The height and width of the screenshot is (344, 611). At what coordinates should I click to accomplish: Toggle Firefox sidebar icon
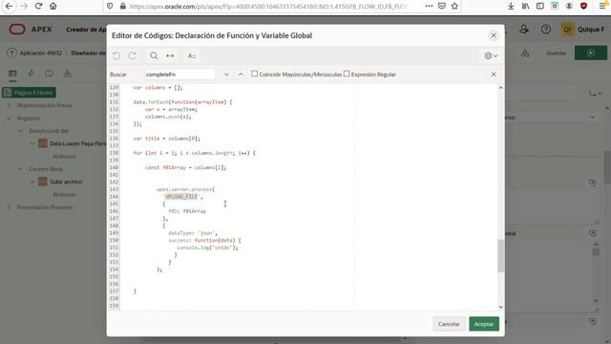(539, 7)
